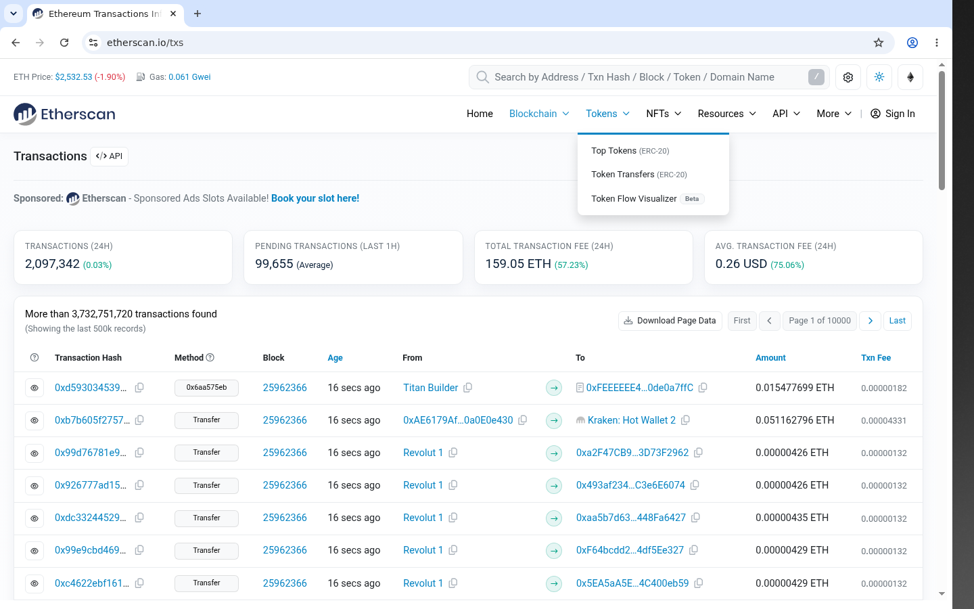Screen dimensions: 974x609
Task: Click the Txn Fee column header
Action: point(876,357)
